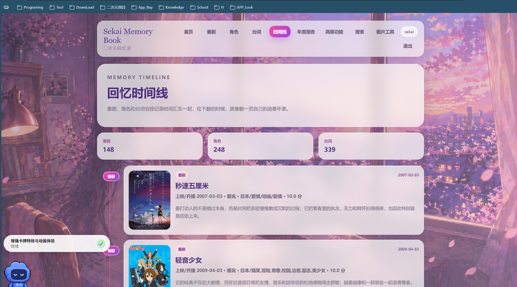This screenshot has height=287, width=517.
Task: Open the 图片工具 tab
Action: tap(385, 32)
